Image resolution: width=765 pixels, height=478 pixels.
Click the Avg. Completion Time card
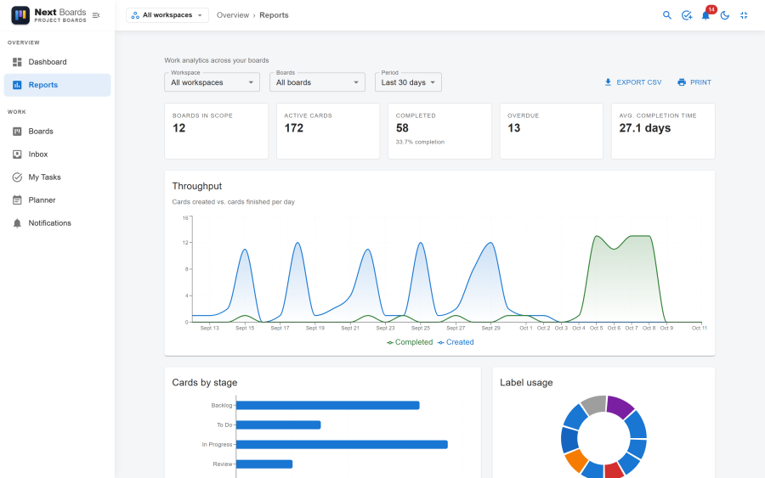tap(663, 131)
